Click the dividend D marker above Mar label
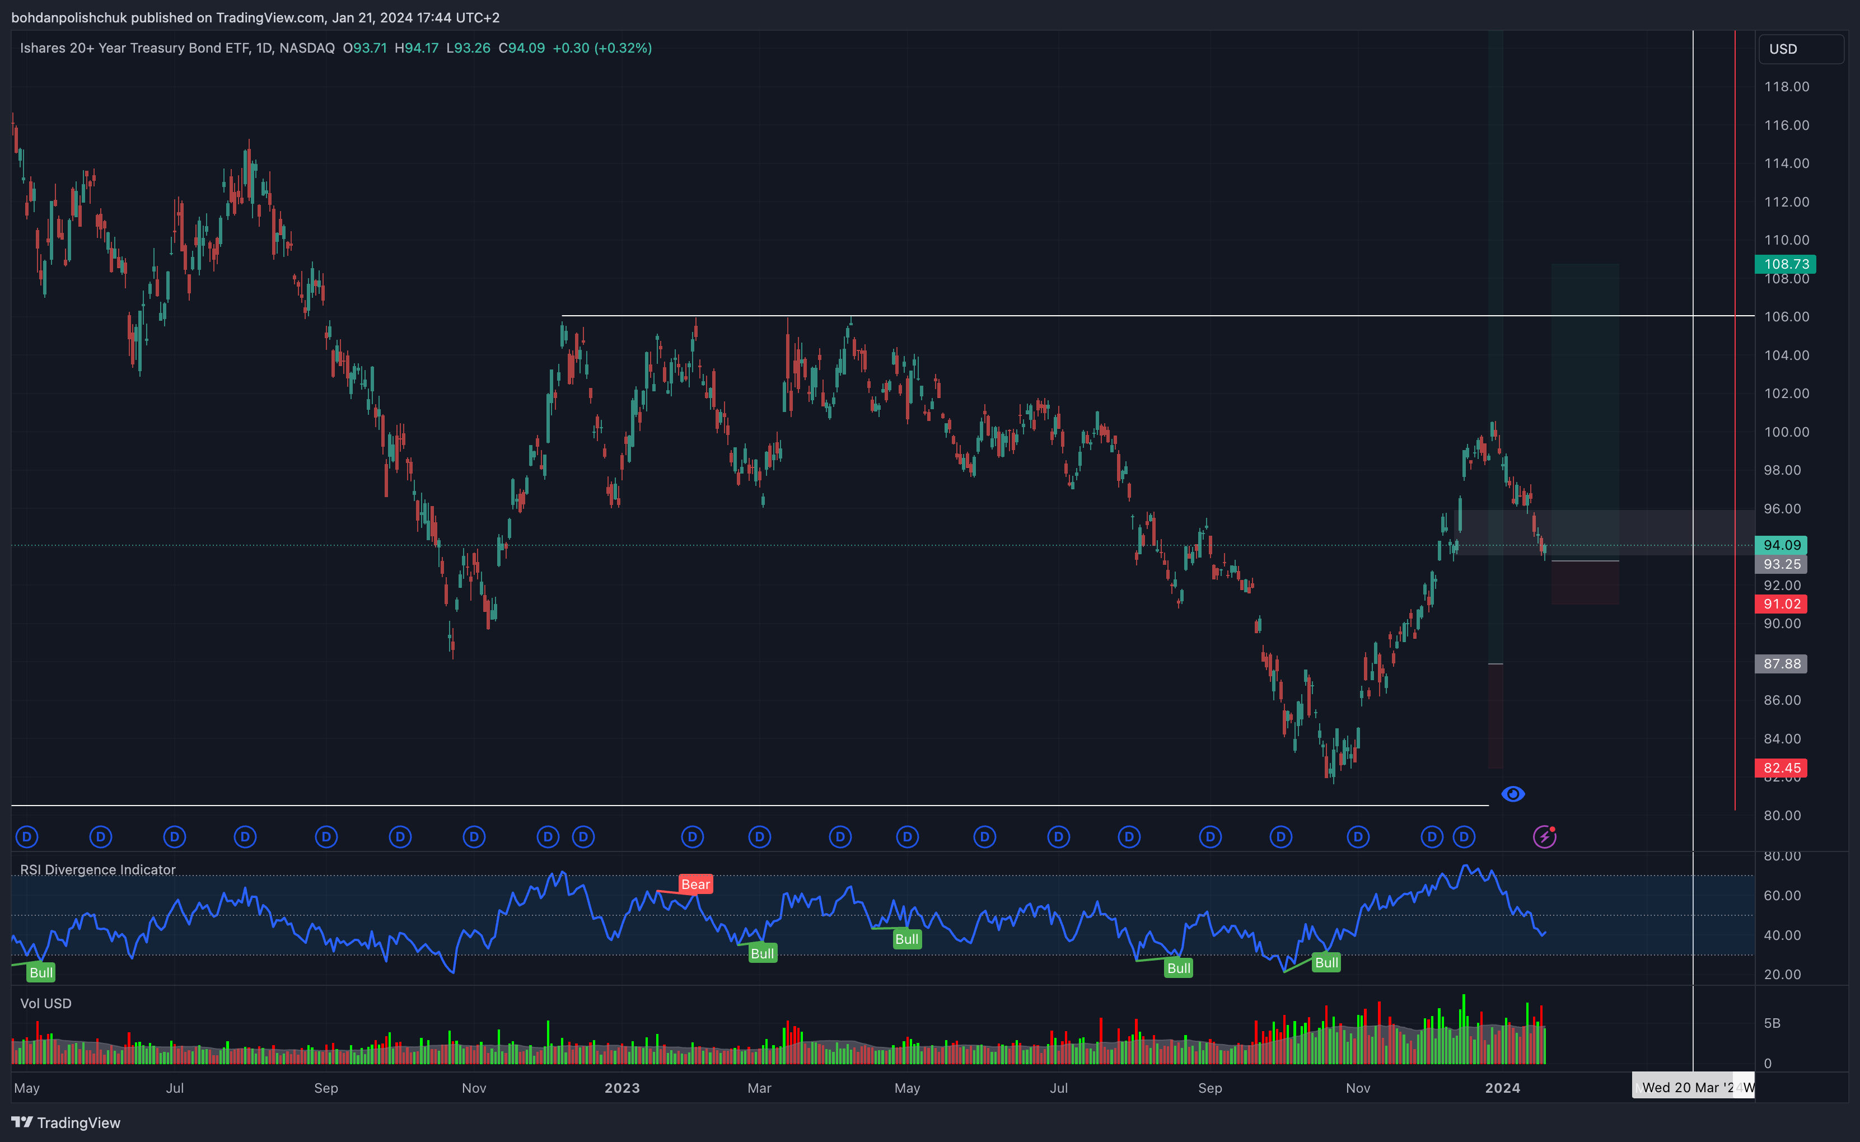Screen dimensions: 1860x1142 coord(760,837)
